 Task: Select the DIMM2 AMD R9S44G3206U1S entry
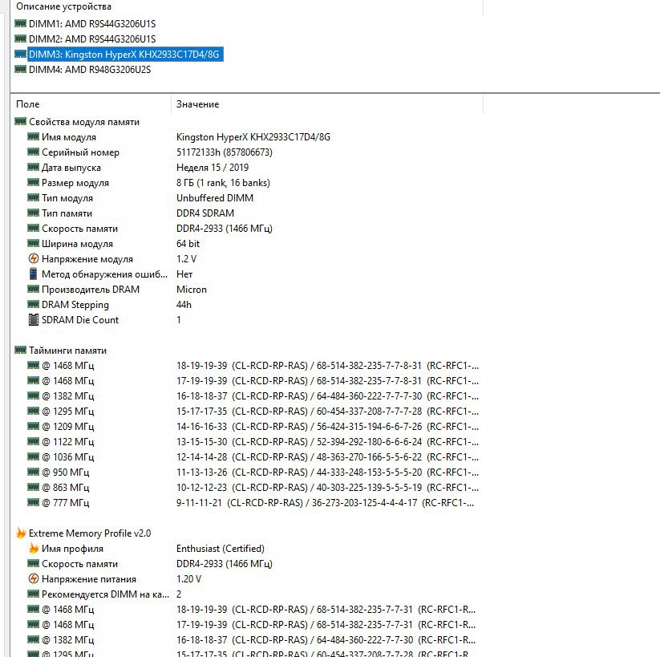point(91,39)
